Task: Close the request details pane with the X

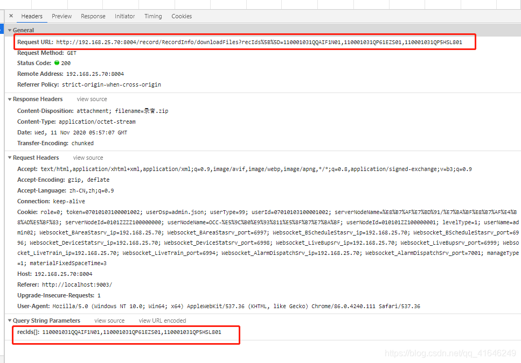Action: click(x=10, y=16)
